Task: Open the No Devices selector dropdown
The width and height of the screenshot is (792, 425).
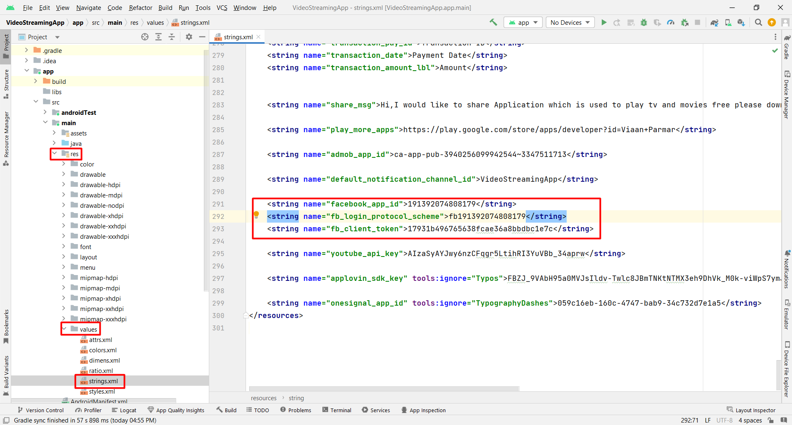Action: point(570,22)
